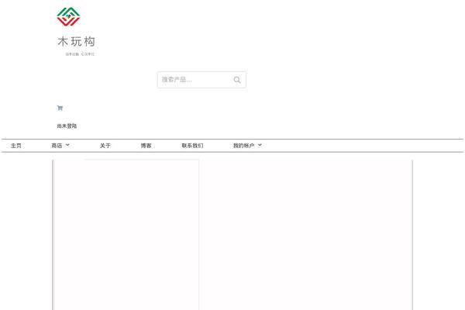The image size is (465, 310).
Task: Open the 联系我们 menu item
Action: pyautogui.click(x=192, y=146)
